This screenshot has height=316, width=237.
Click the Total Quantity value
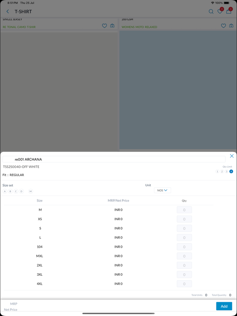[x=230, y=295]
